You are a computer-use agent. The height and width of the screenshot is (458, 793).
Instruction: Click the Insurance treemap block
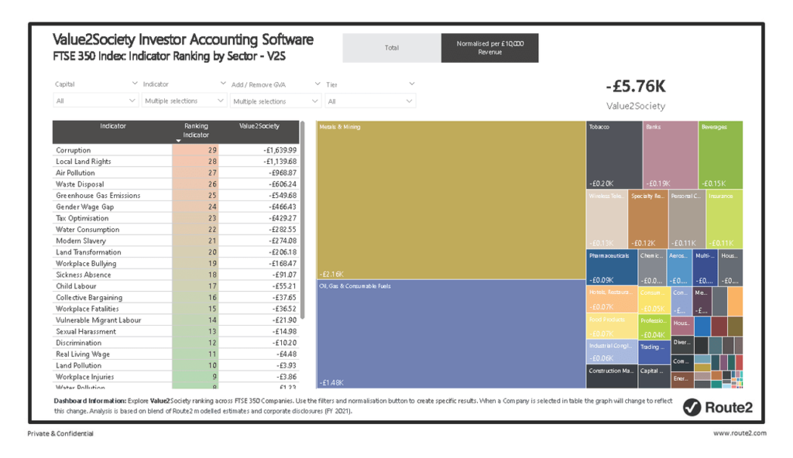click(x=724, y=219)
